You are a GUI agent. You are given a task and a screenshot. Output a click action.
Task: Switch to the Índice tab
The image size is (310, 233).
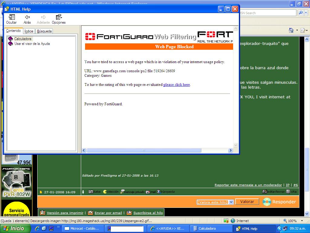point(29,31)
